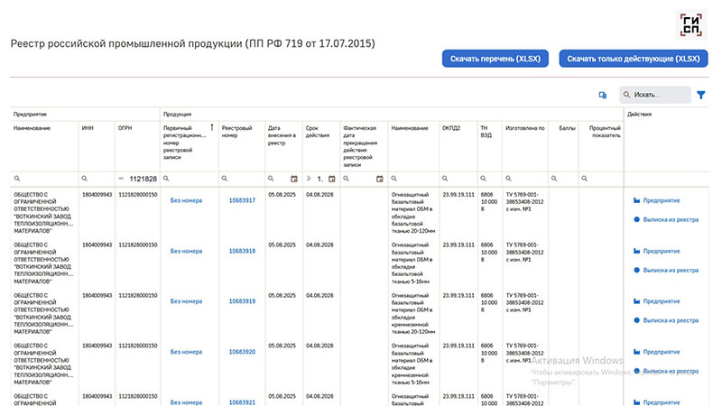Screen dimensions: 722x406
Task: Open 'Выписка из реестра' link in second row
Action: 670,270
